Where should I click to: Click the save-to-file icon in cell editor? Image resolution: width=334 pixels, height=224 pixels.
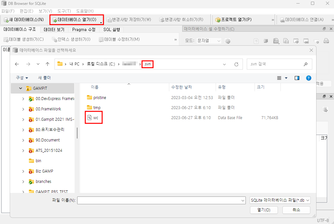tap(286, 41)
